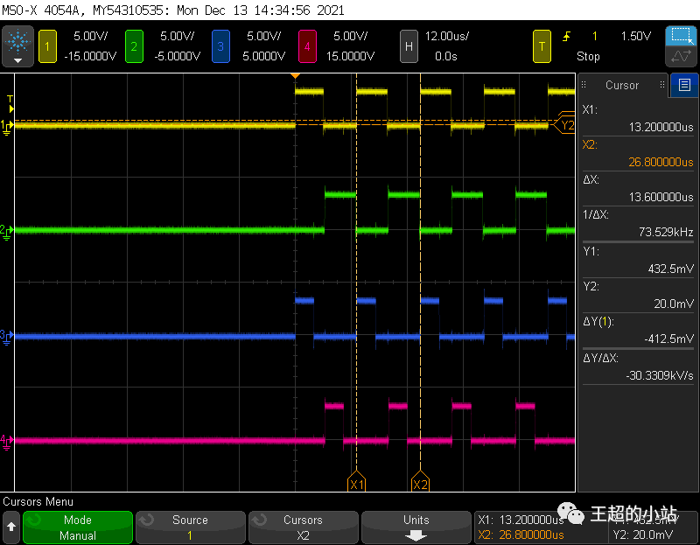This screenshot has width=700, height=545.
Task: Click the sidebar menu dots icon
Action: pyautogui.click(x=584, y=85)
